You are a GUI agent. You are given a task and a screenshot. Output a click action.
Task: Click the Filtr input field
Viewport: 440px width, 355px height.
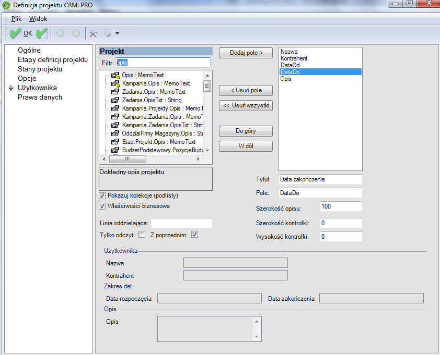tap(163, 63)
